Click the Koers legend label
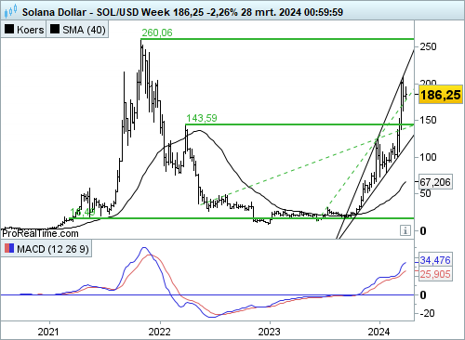 (30, 30)
